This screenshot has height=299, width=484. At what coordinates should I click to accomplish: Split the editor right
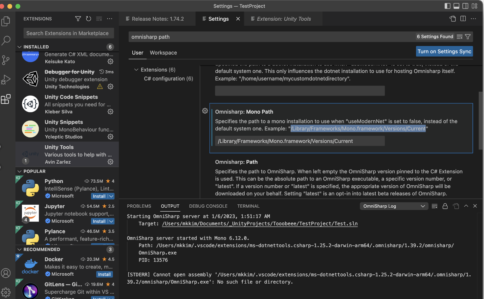pyautogui.click(x=463, y=19)
